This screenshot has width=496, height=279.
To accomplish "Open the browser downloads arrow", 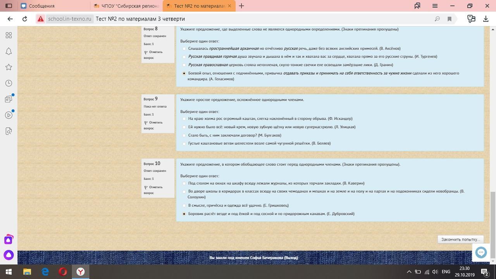I will (x=486, y=19).
